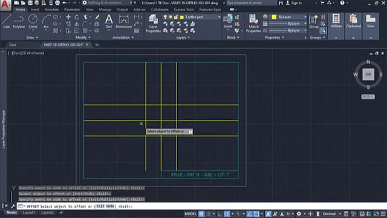Click the Exit option in the command line
Viewport: 387px width, 218px height.
click(x=100, y=206)
